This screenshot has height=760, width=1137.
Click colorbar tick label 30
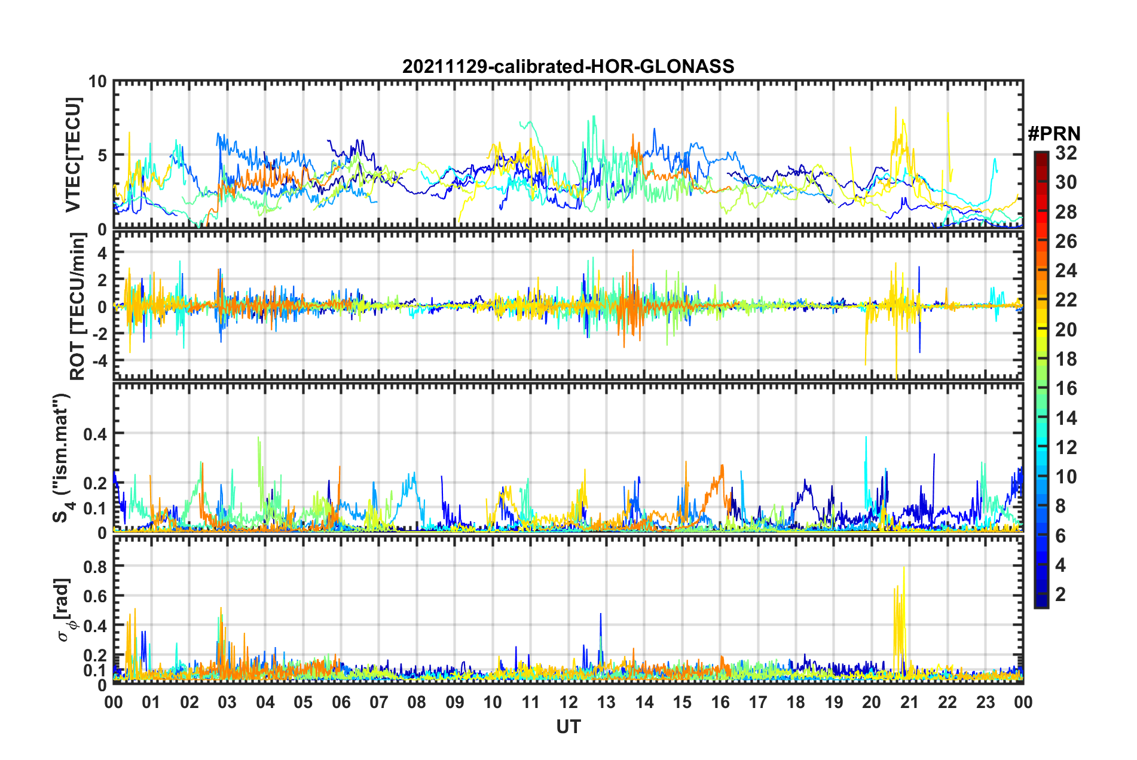tap(1066, 182)
